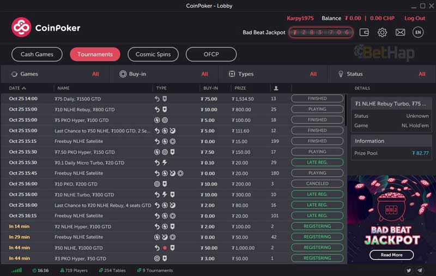This screenshot has height=276, width=436.
Task: Sort by PRIZE column header
Action: tap(240, 88)
